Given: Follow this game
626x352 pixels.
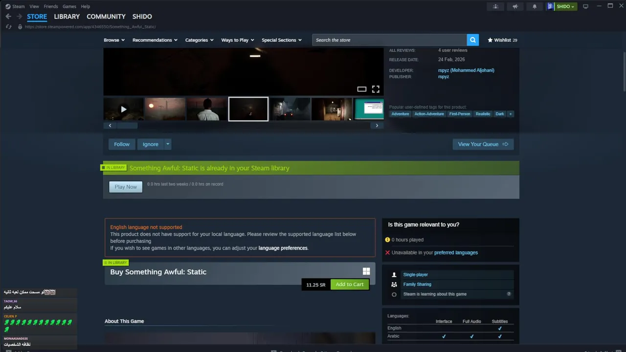Looking at the screenshot, I should [x=122, y=144].
